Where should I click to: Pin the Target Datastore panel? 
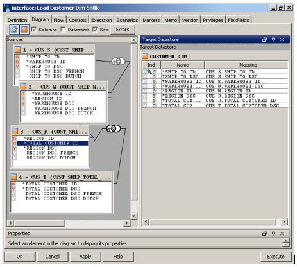[273, 39]
